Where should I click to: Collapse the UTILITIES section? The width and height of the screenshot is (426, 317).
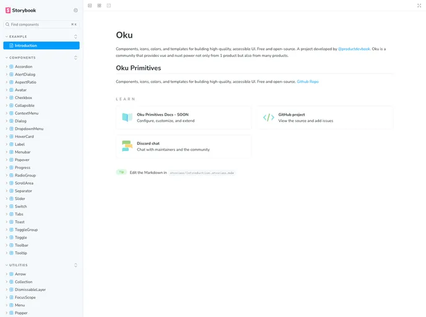pos(19,265)
